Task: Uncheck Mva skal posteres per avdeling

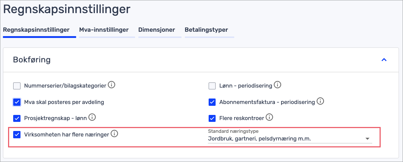Action: click(17, 102)
